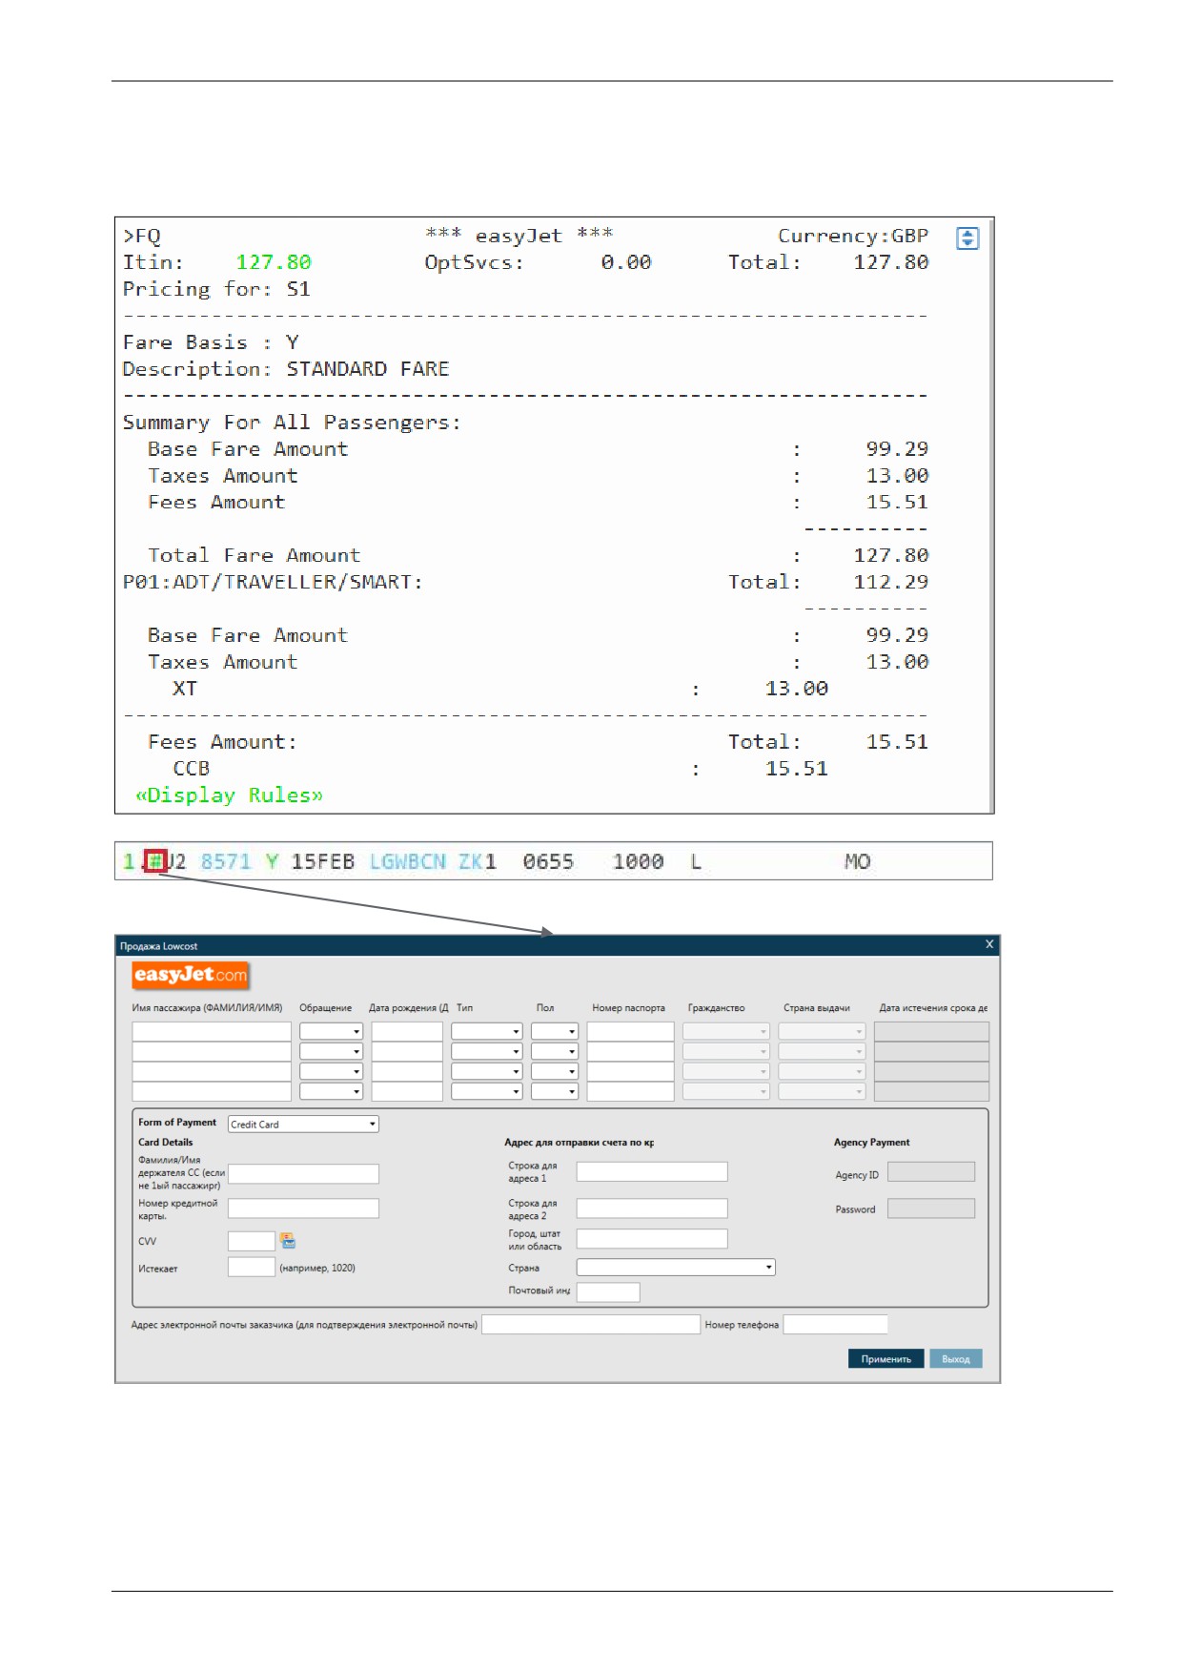The height and width of the screenshot is (1673, 1181).
Task: Click the Agency ID field
Action: [x=931, y=1172]
